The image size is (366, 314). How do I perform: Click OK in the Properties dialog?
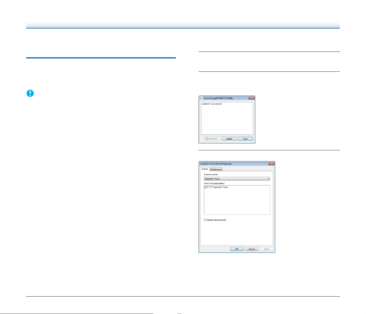pos(237,249)
